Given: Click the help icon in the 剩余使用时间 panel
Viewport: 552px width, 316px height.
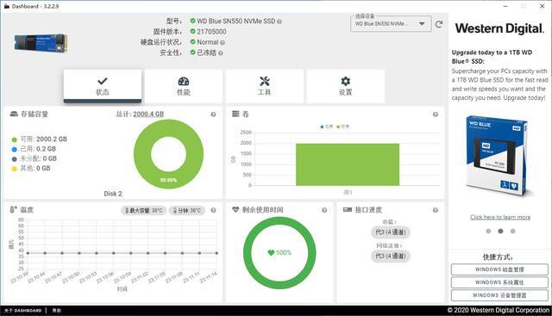Looking at the screenshot, I should pyautogui.click(x=324, y=210).
